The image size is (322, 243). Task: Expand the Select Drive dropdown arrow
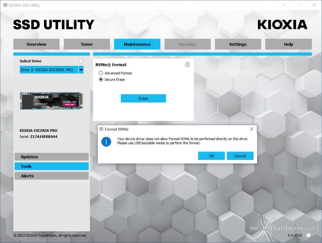[x=81, y=70]
